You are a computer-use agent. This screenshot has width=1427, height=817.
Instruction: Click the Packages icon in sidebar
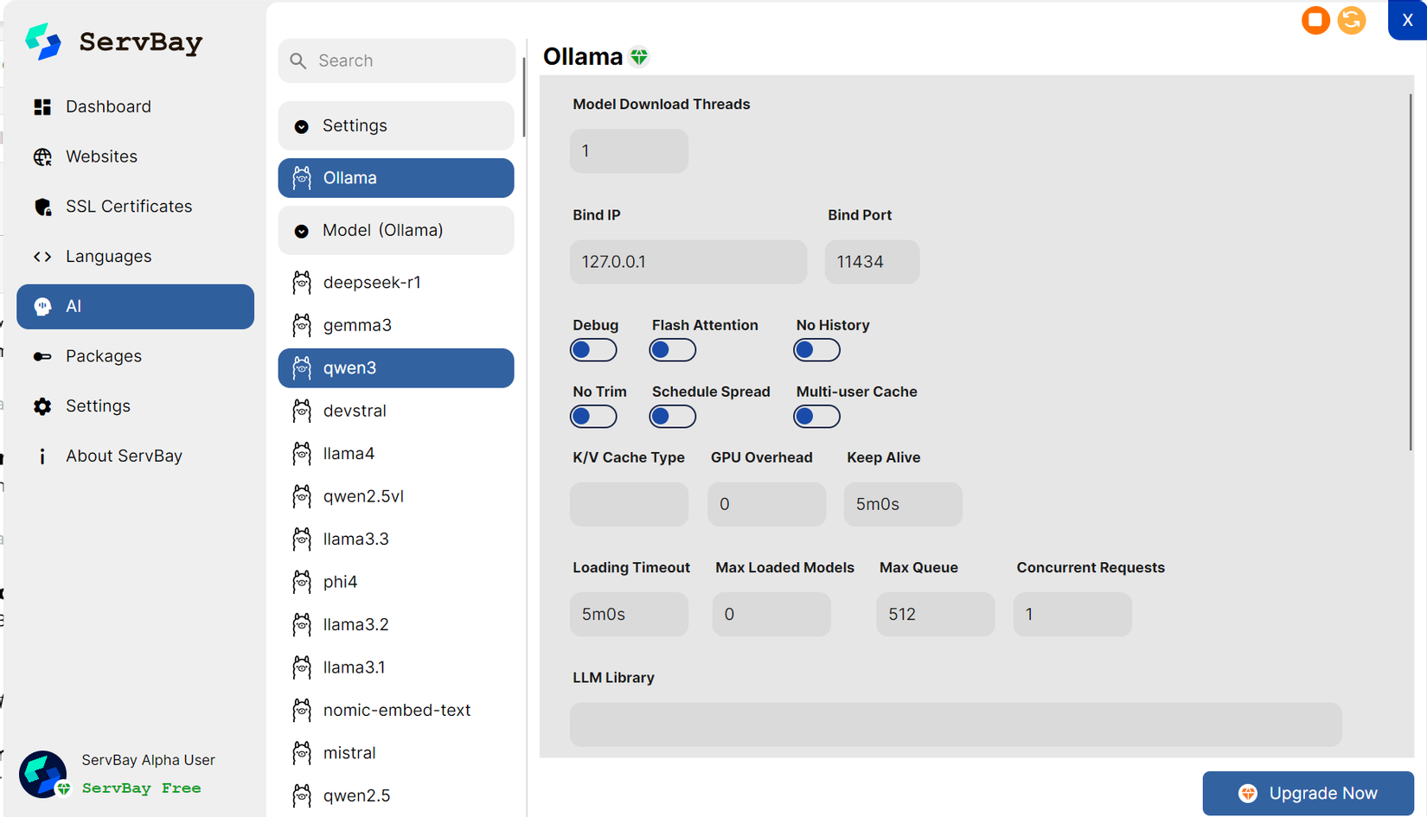[x=42, y=356]
